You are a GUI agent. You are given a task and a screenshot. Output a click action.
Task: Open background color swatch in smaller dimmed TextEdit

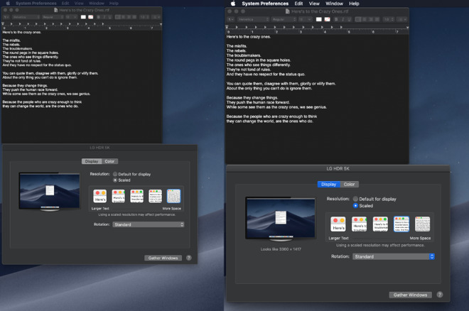[91, 17]
